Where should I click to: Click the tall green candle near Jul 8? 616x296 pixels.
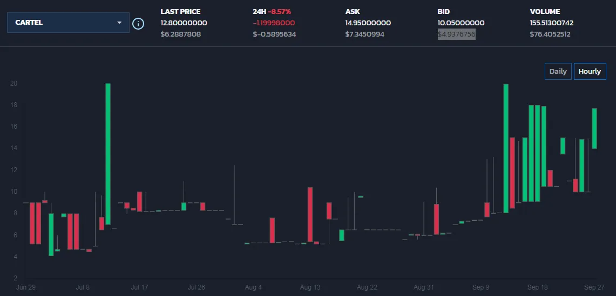107,154
